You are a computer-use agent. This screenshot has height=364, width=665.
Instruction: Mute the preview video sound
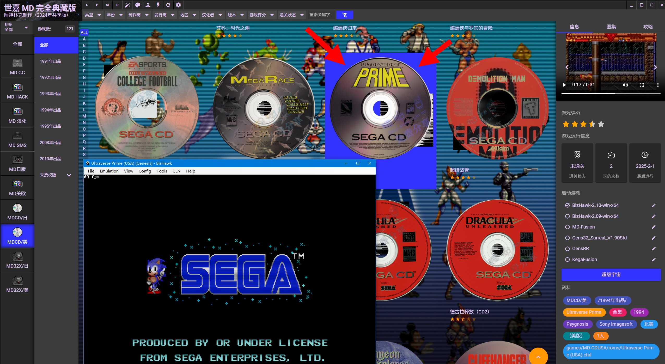(625, 85)
